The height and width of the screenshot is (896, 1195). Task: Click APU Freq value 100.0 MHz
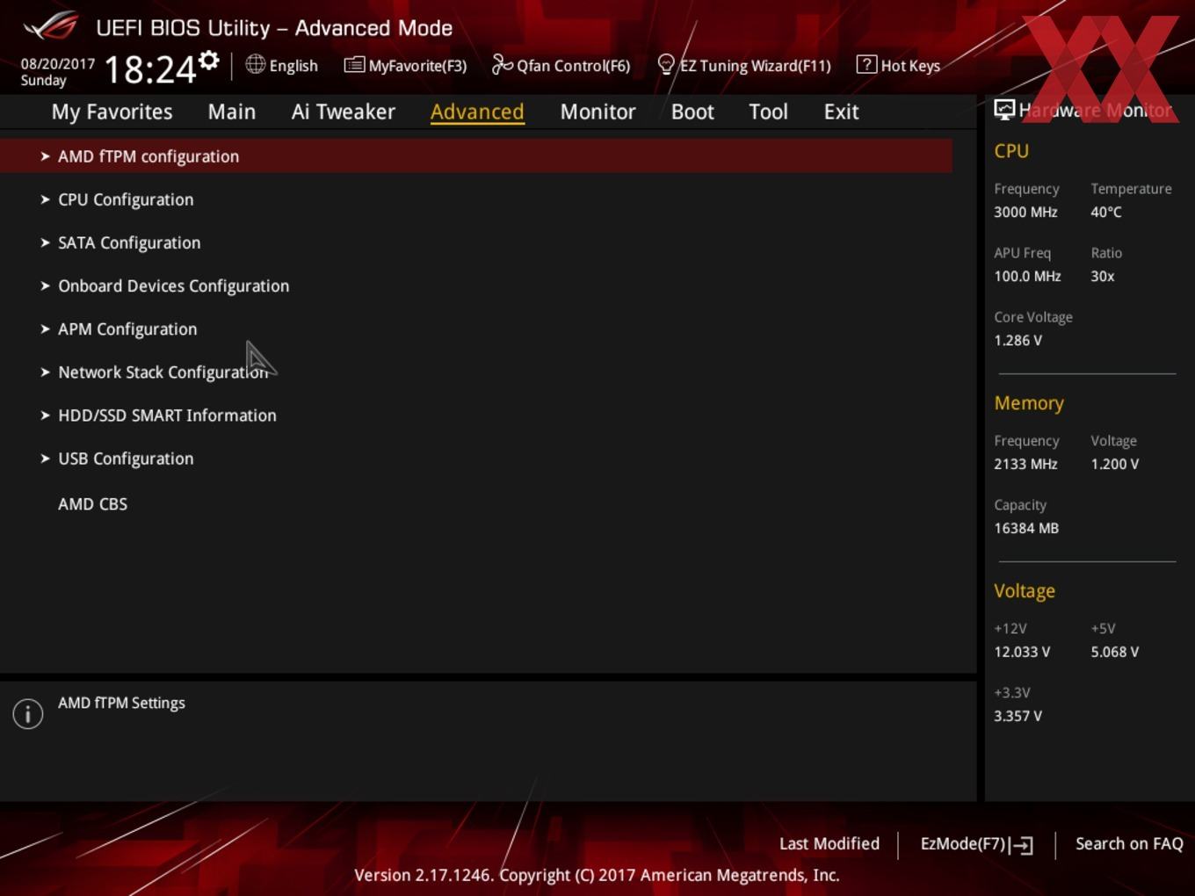click(x=1027, y=276)
